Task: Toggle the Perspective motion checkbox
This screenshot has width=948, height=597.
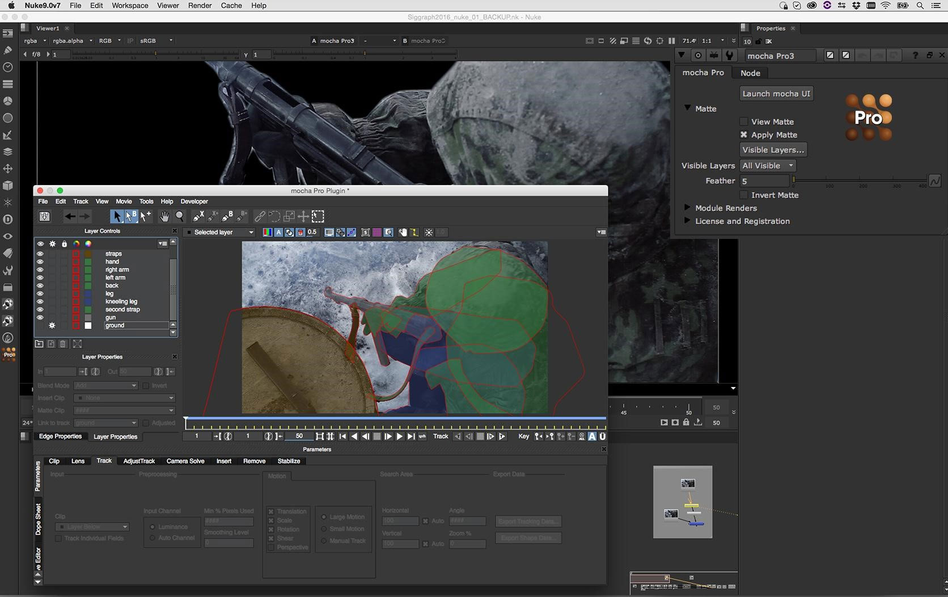Action: click(271, 548)
